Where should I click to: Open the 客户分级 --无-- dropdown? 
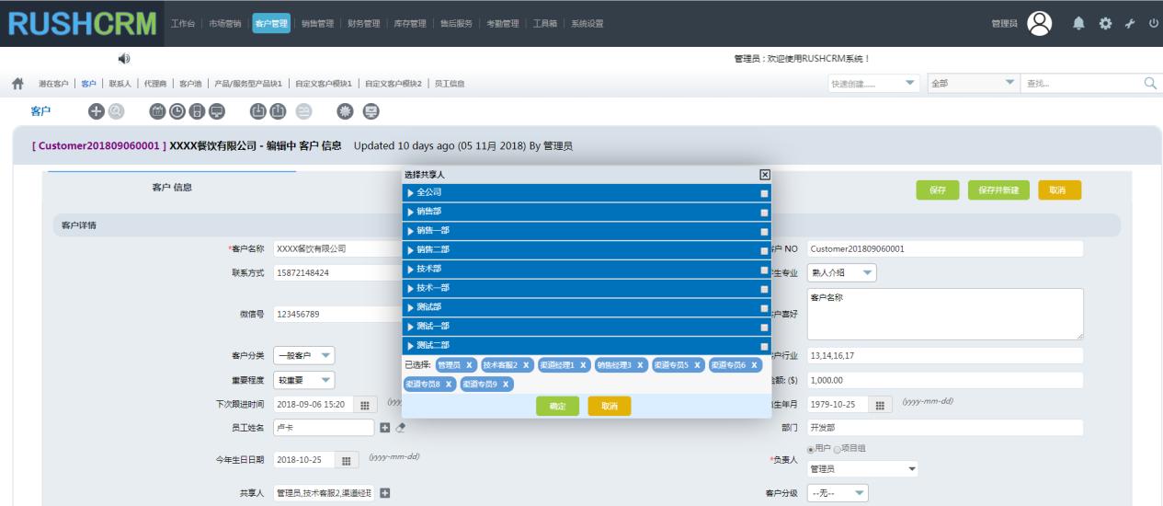[838, 494]
